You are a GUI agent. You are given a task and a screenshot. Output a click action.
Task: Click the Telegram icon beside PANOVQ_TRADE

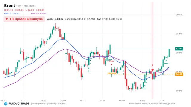click(6, 104)
